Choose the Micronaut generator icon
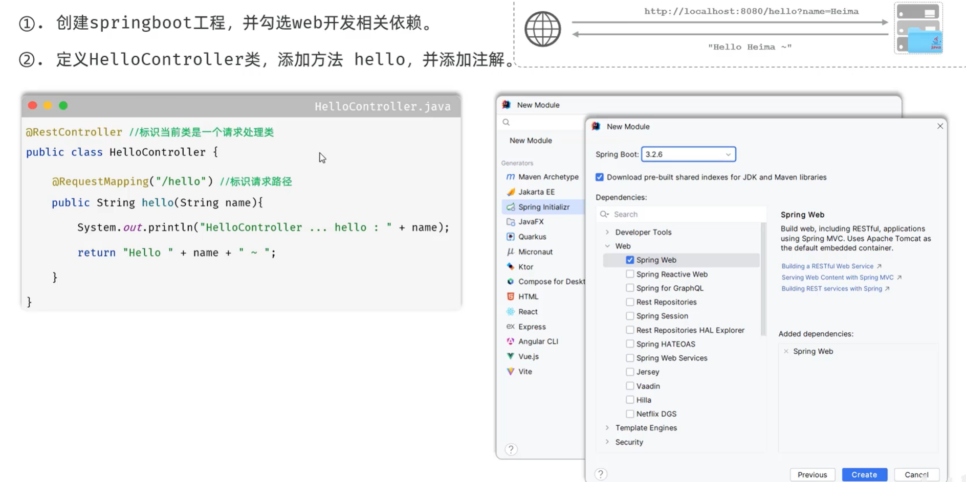 pos(510,251)
